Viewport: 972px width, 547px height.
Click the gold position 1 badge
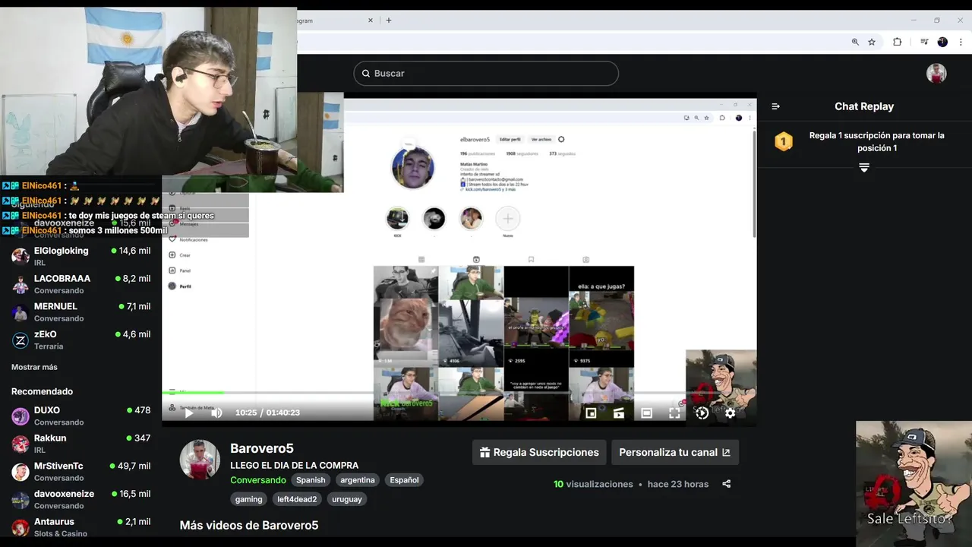coord(784,141)
